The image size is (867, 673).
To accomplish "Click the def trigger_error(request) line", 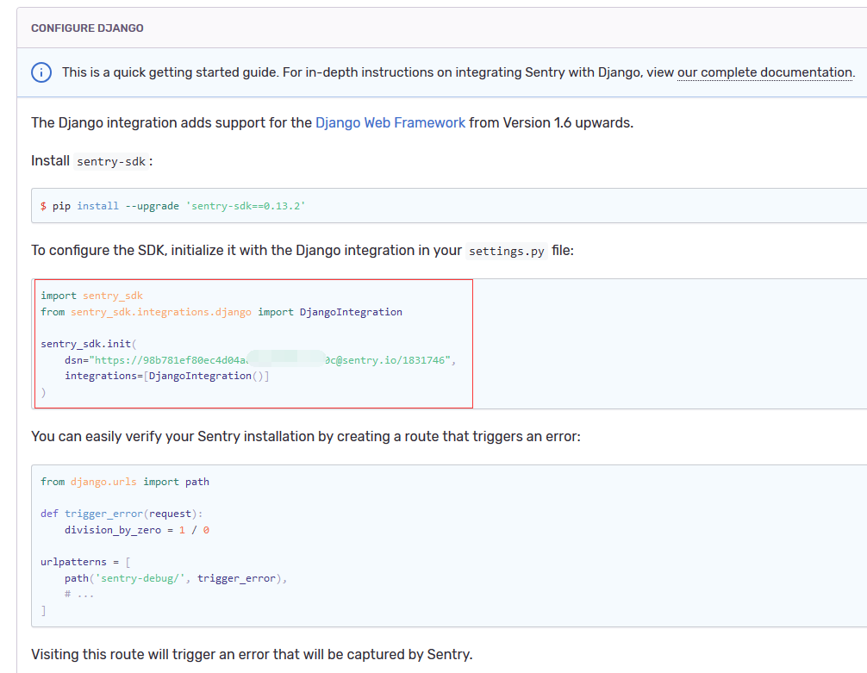I will click(122, 514).
